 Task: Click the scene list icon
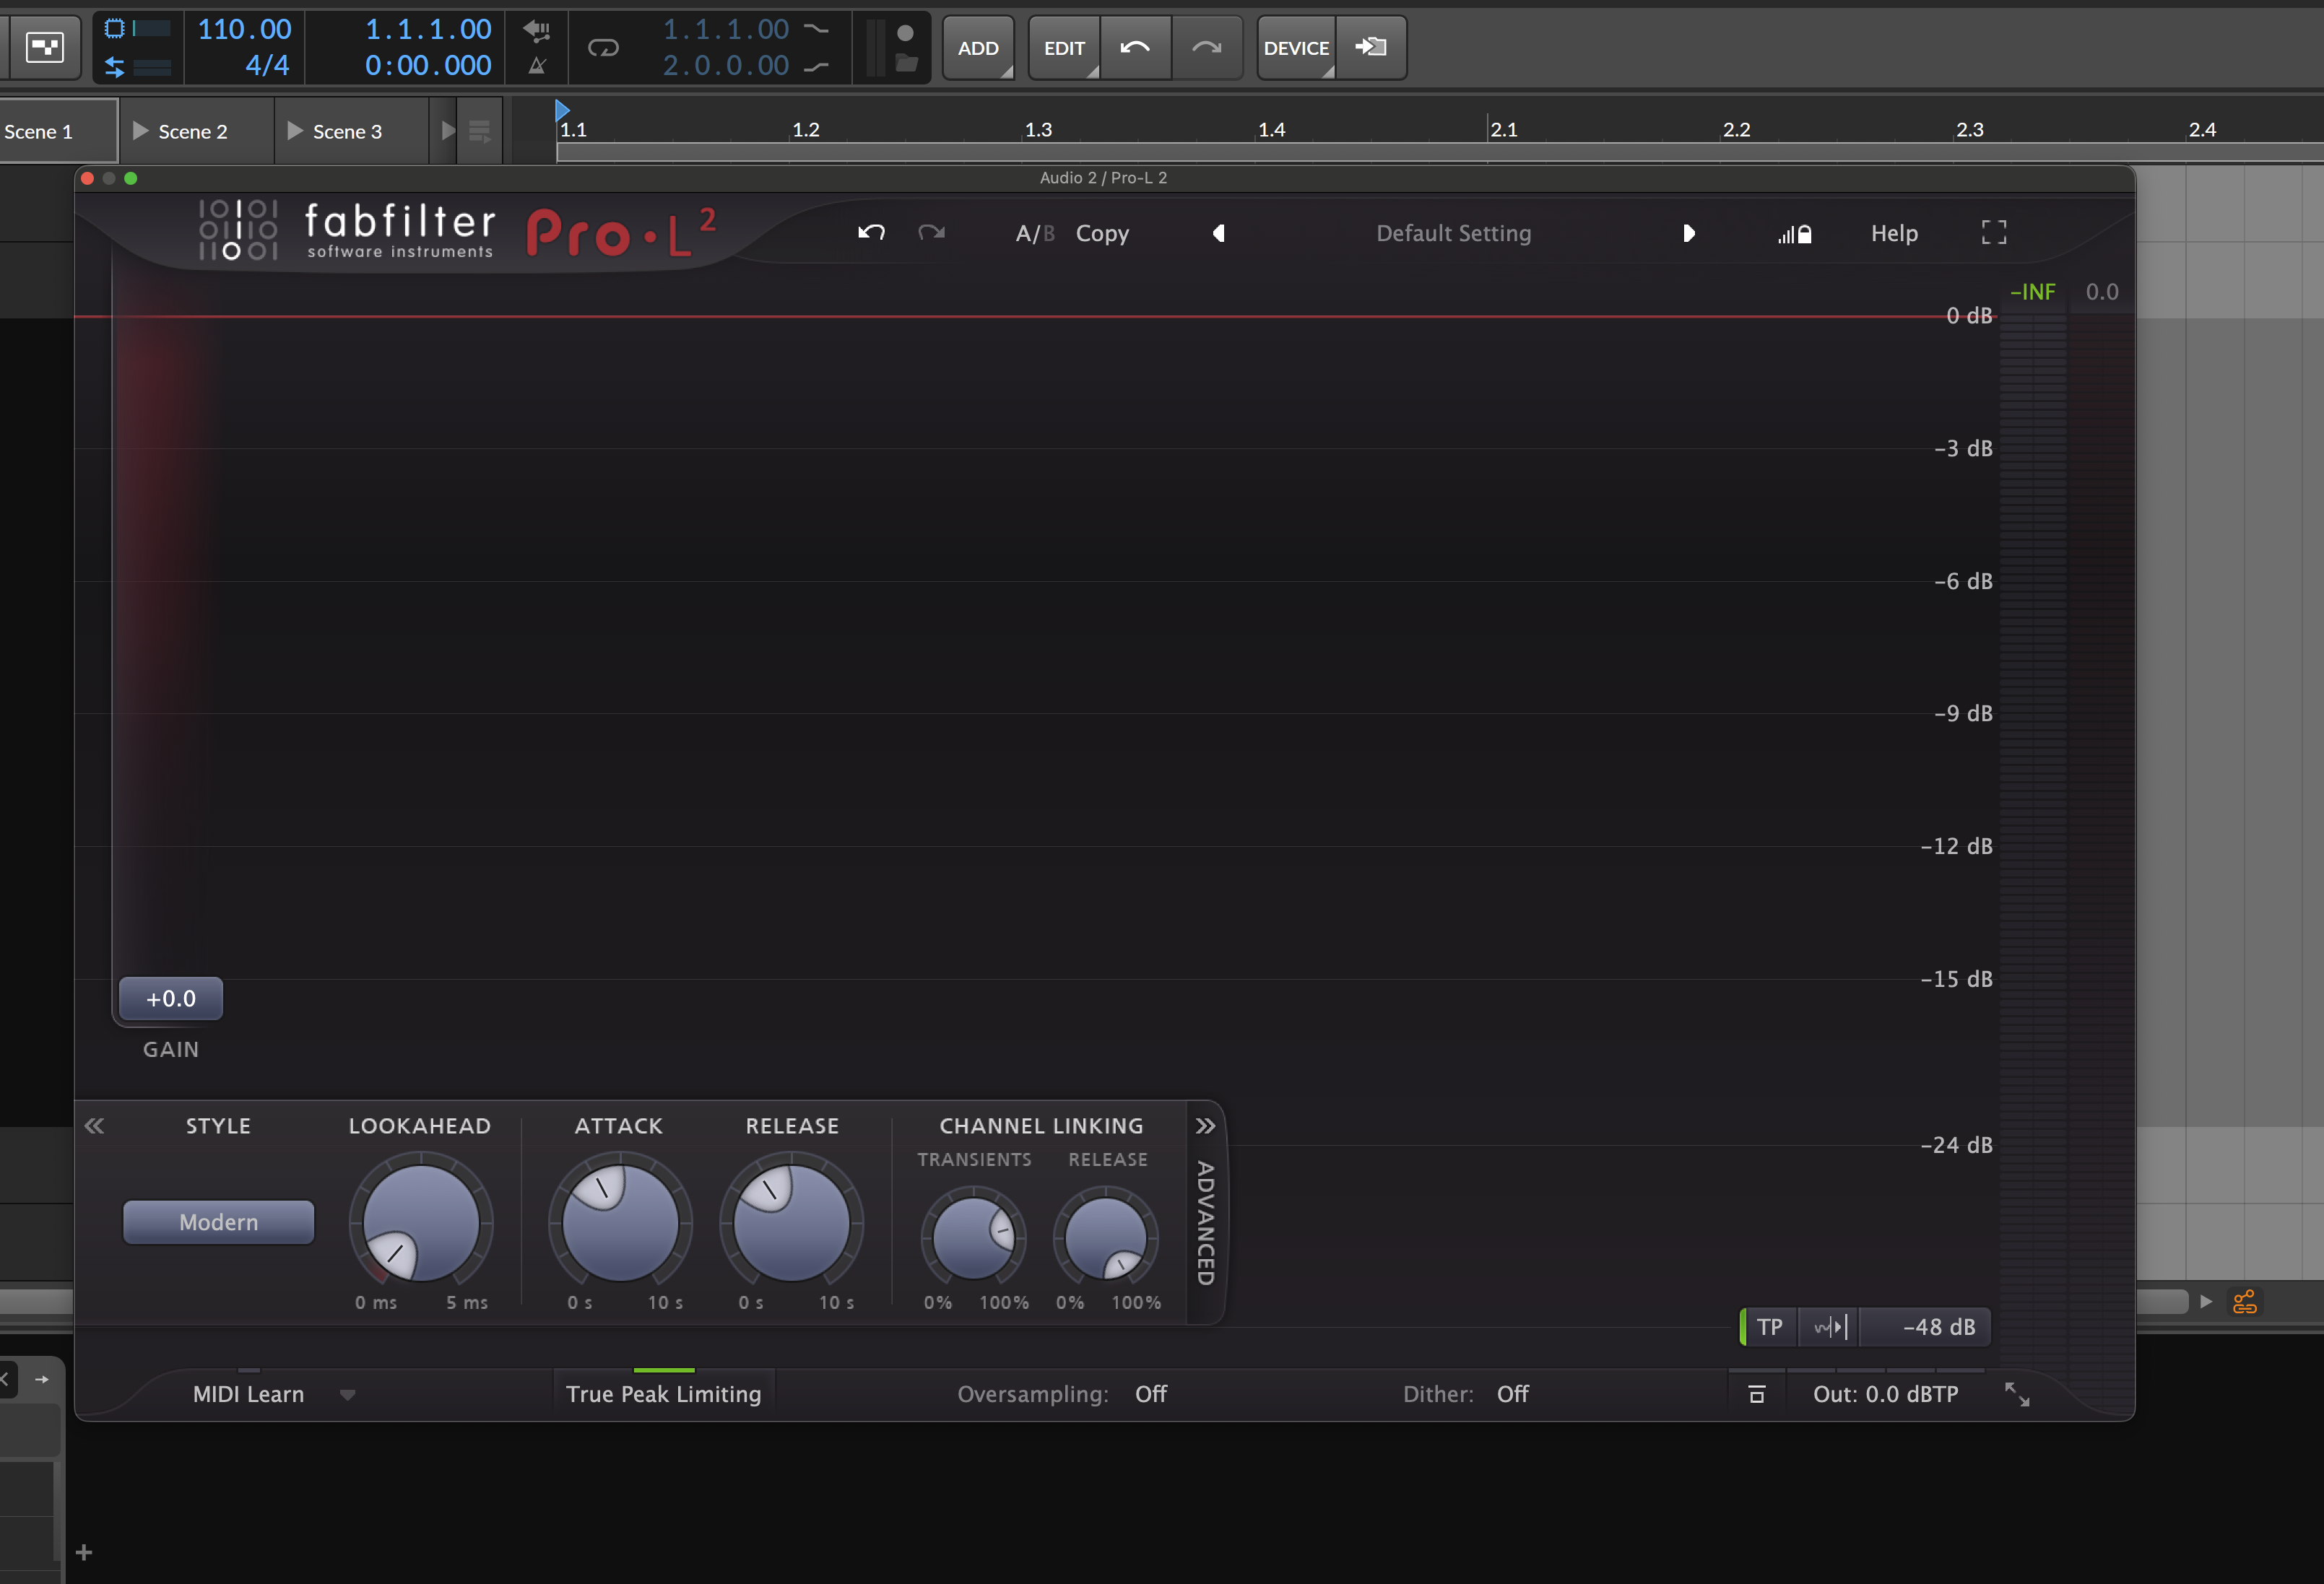click(480, 131)
